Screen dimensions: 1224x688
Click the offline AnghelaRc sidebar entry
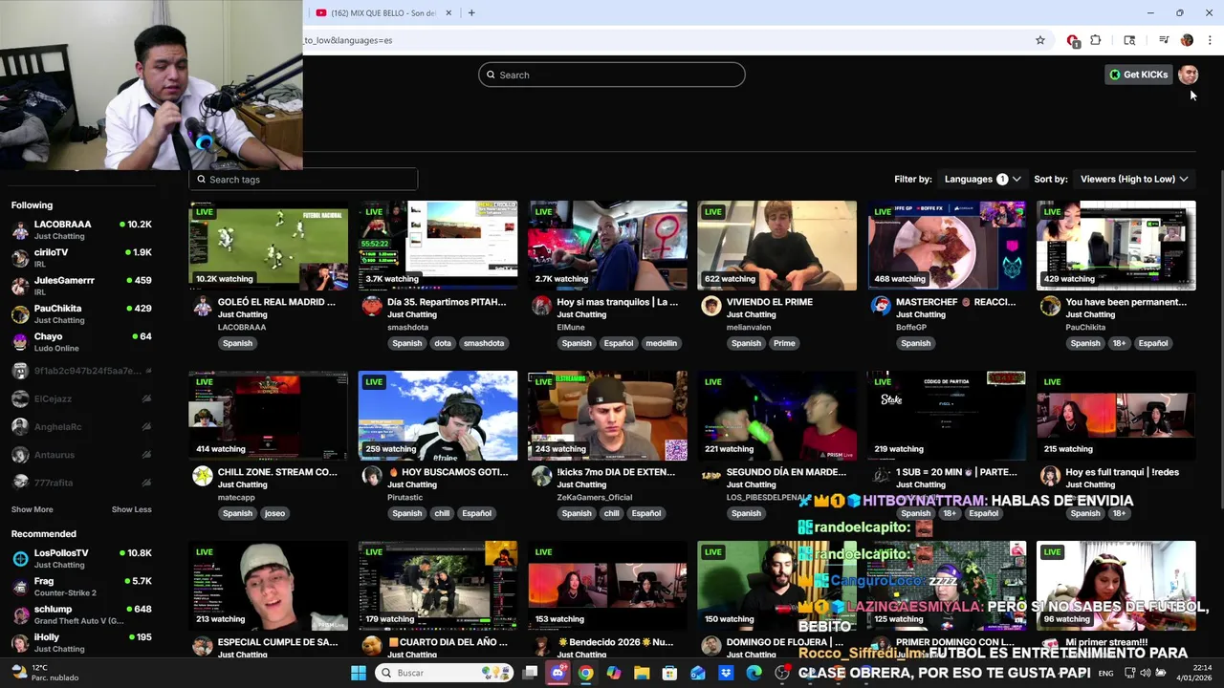(x=81, y=426)
